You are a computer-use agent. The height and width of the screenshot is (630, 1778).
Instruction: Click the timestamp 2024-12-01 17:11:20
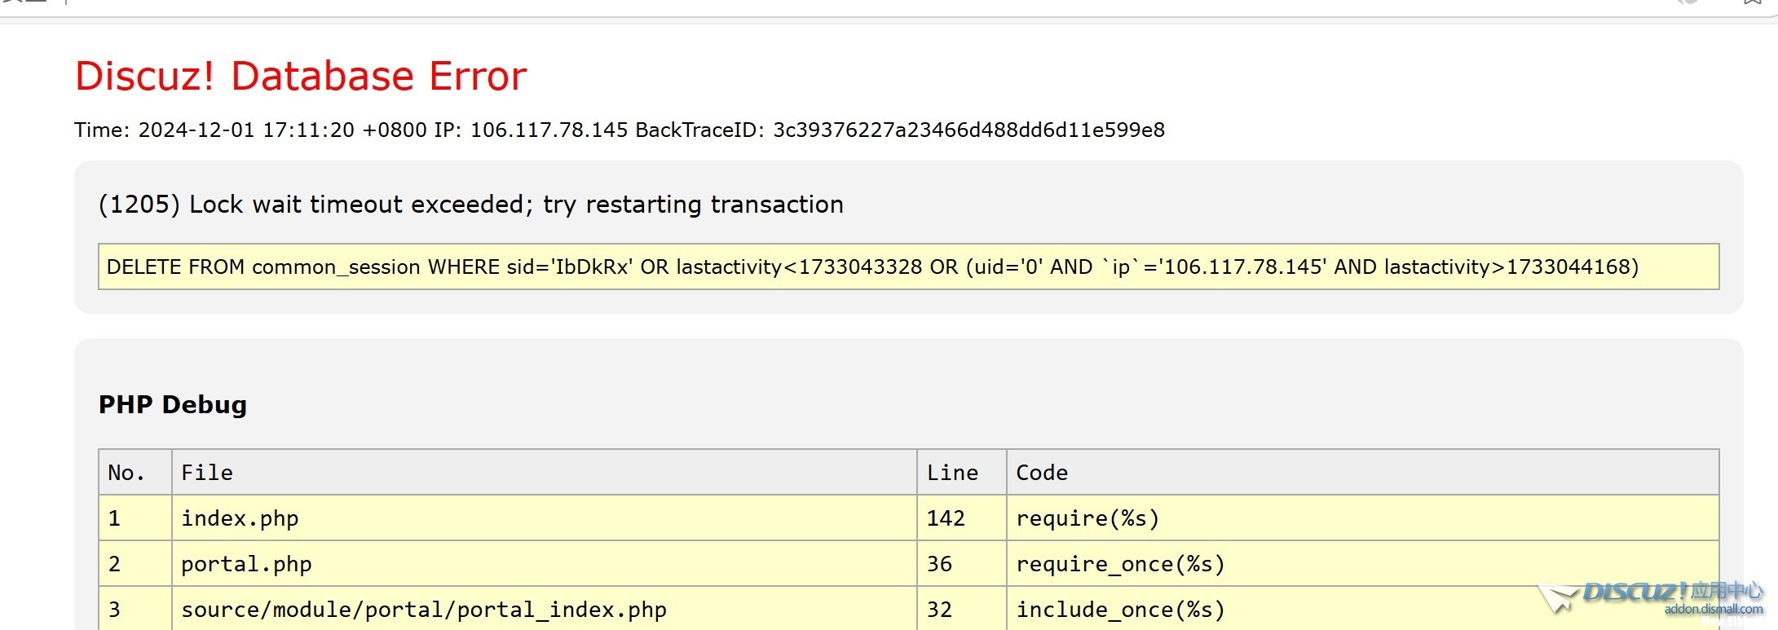click(x=246, y=130)
